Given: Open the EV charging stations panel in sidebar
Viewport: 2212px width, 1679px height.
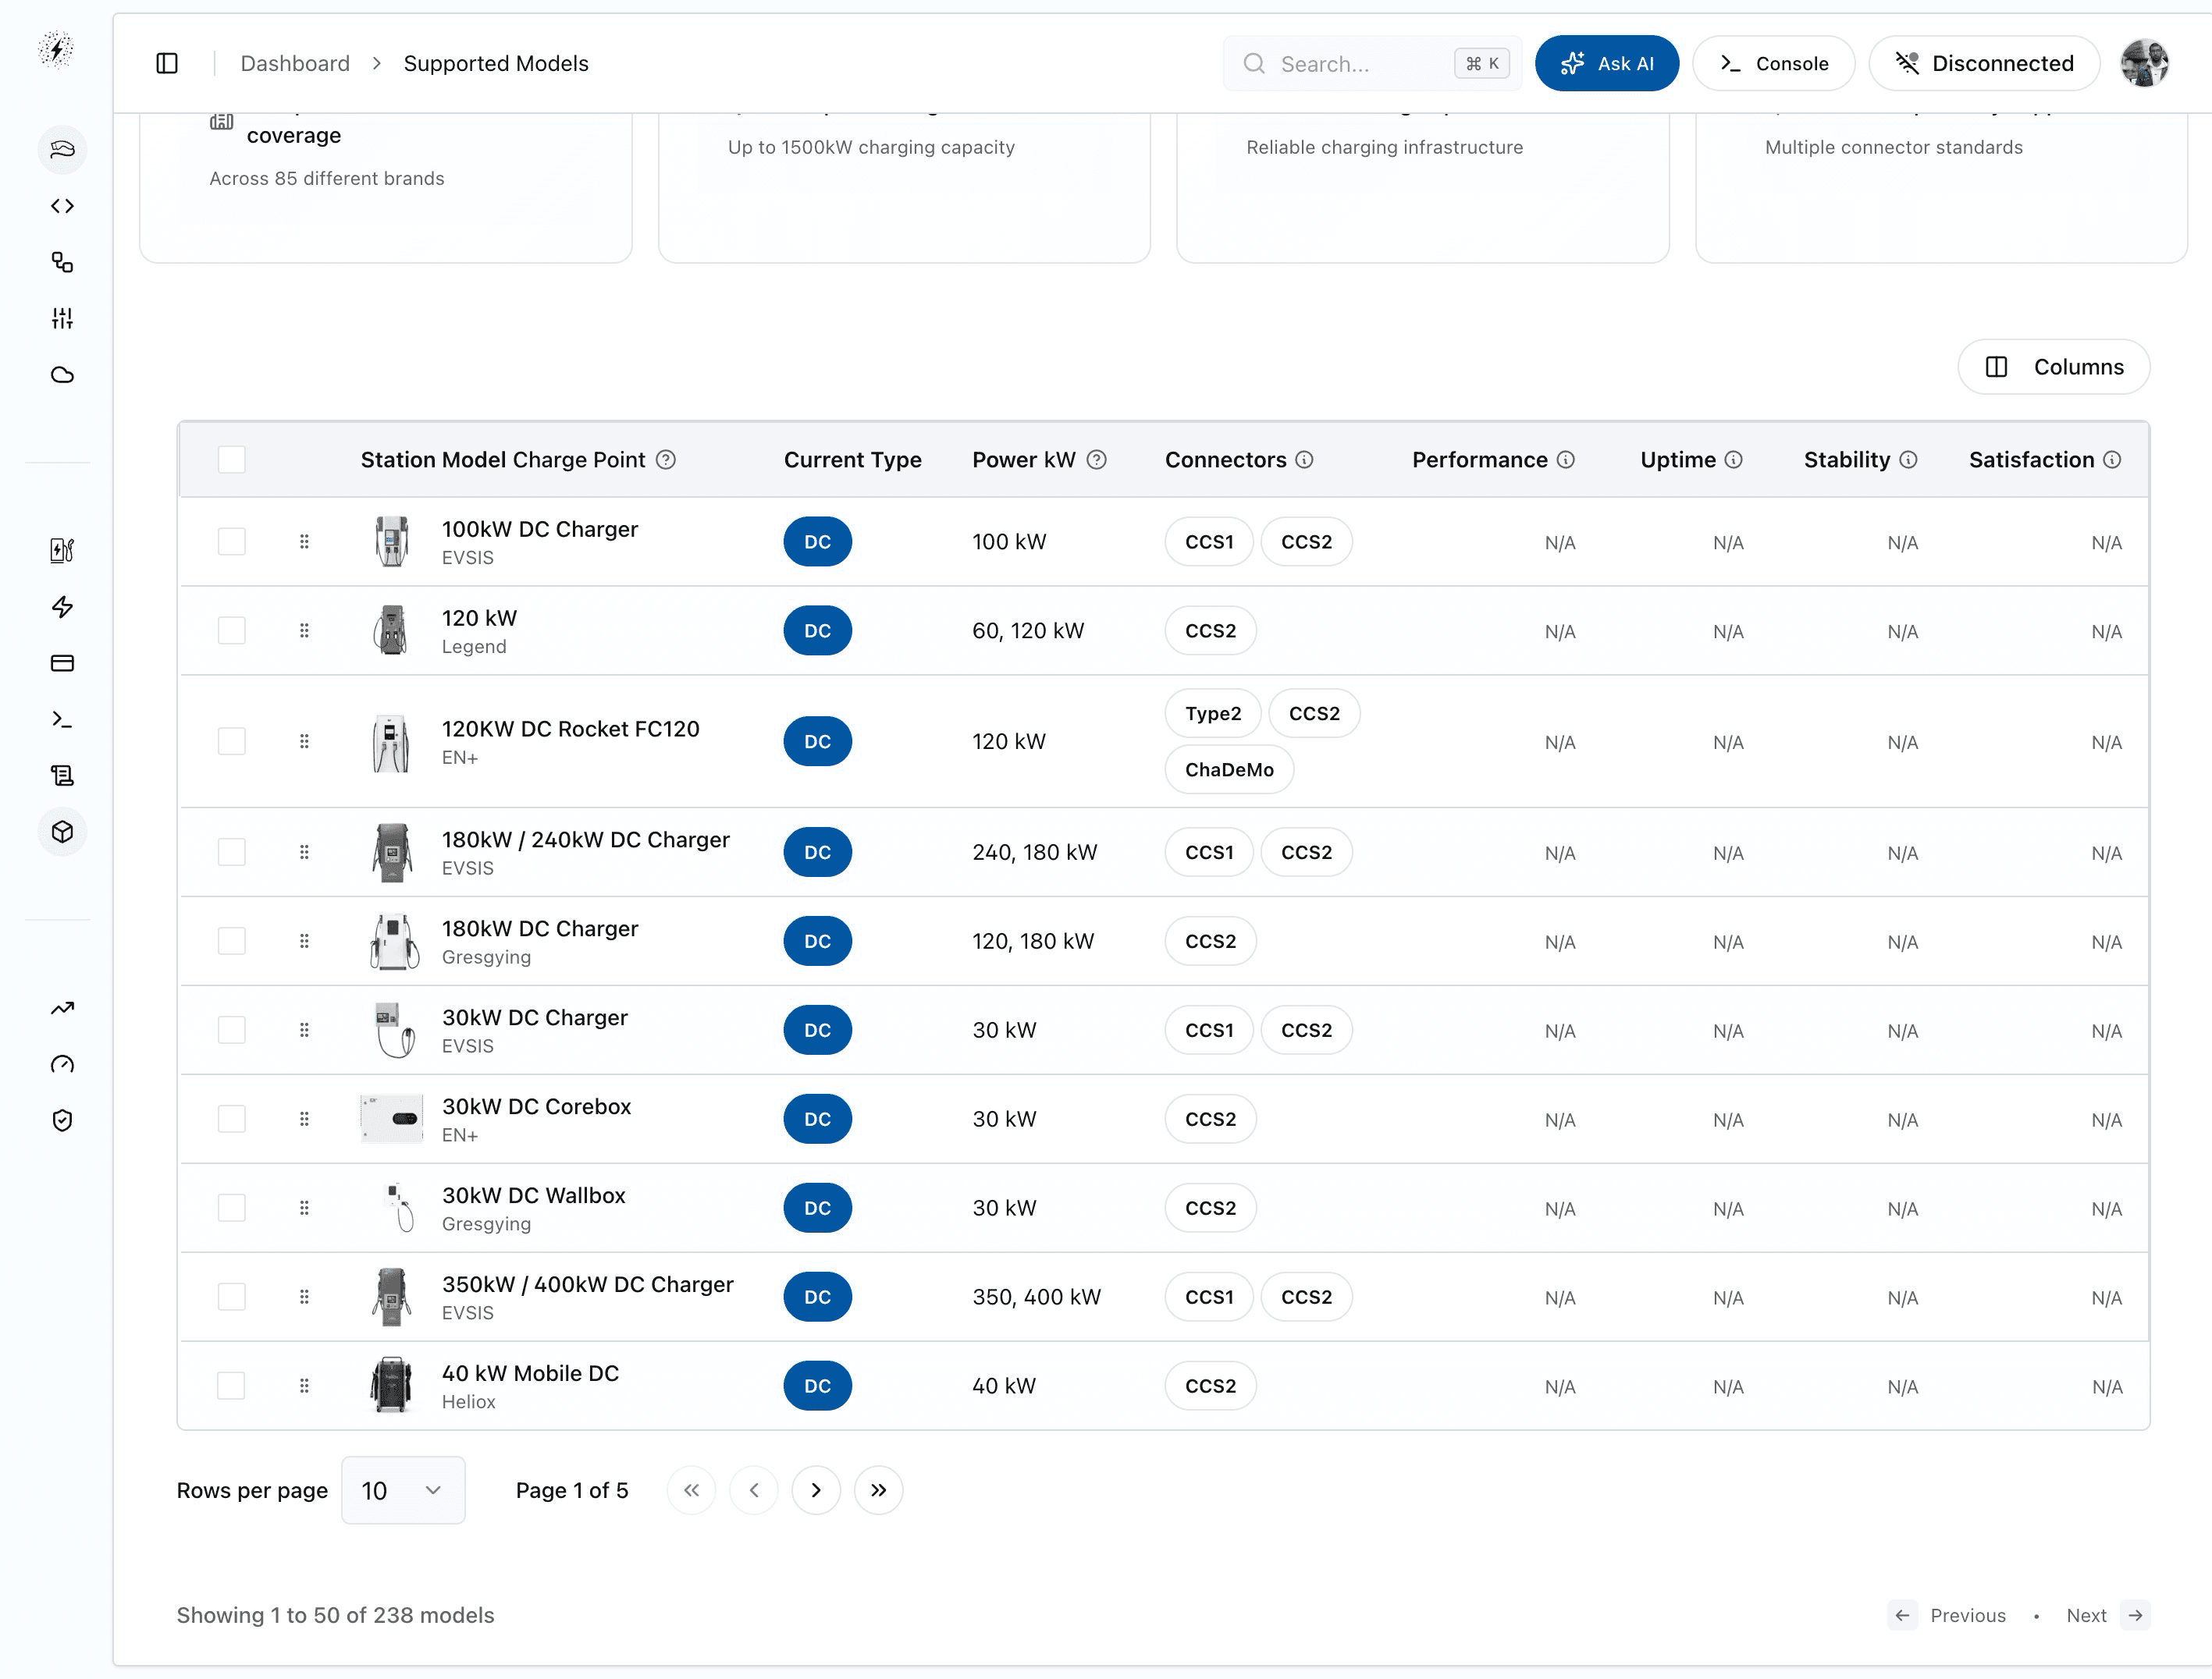Looking at the screenshot, I should [x=62, y=550].
